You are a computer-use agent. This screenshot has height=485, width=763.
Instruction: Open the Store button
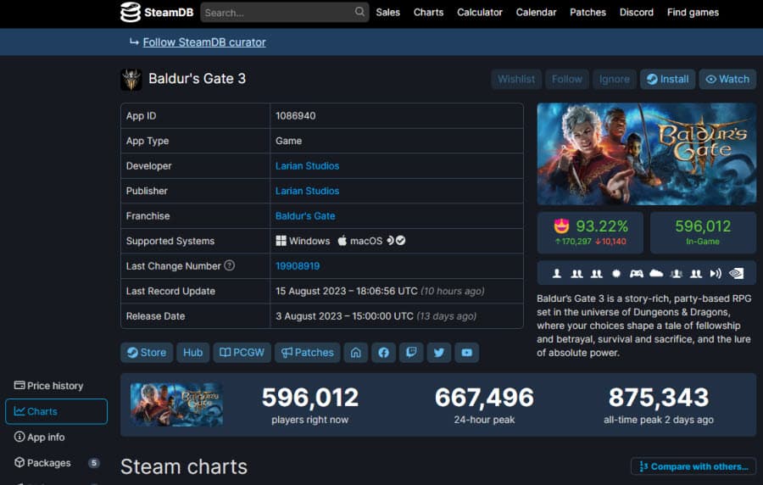(147, 353)
